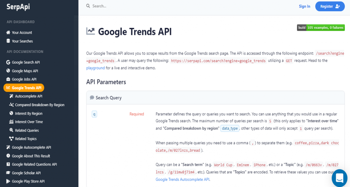Go to Google Maps API docs
This screenshot has height=187, width=350.
coord(25,71)
